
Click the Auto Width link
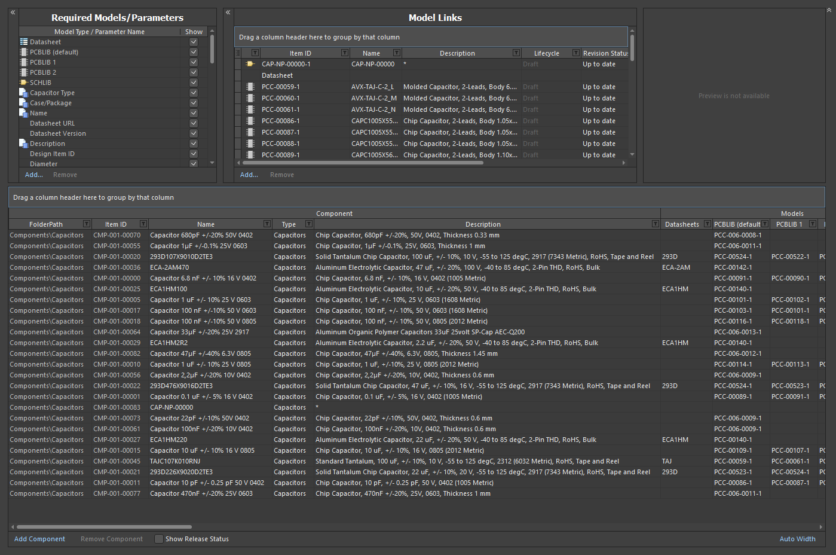pos(797,539)
